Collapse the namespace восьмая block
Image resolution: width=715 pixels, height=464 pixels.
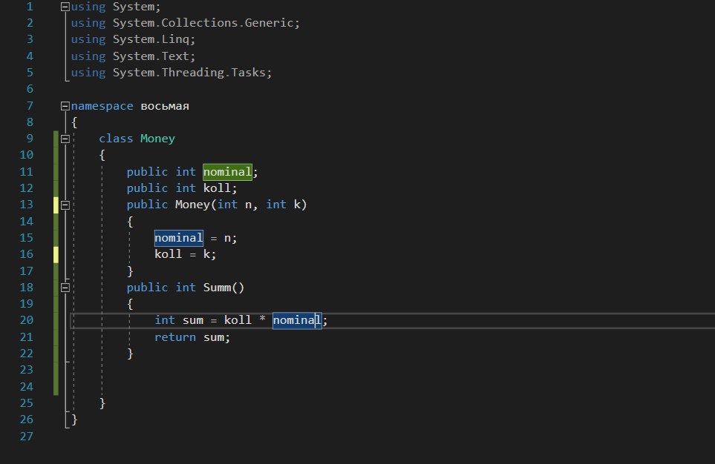point(65,106)
